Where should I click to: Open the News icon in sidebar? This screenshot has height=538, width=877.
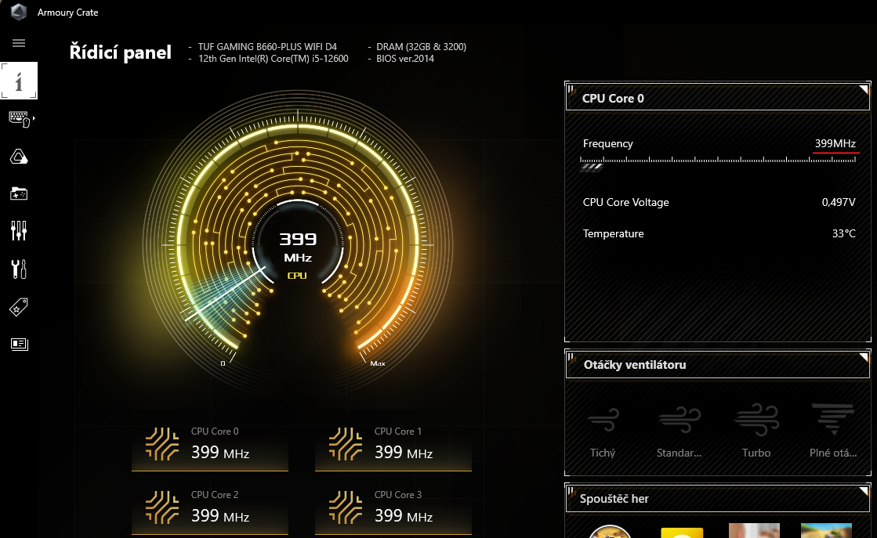point(19,344)
